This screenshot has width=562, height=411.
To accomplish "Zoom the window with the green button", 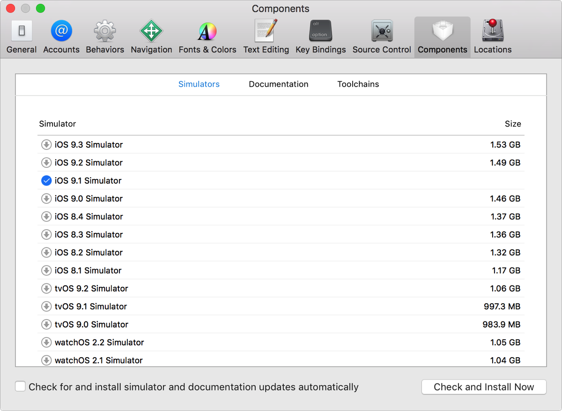I will point(41,8).
